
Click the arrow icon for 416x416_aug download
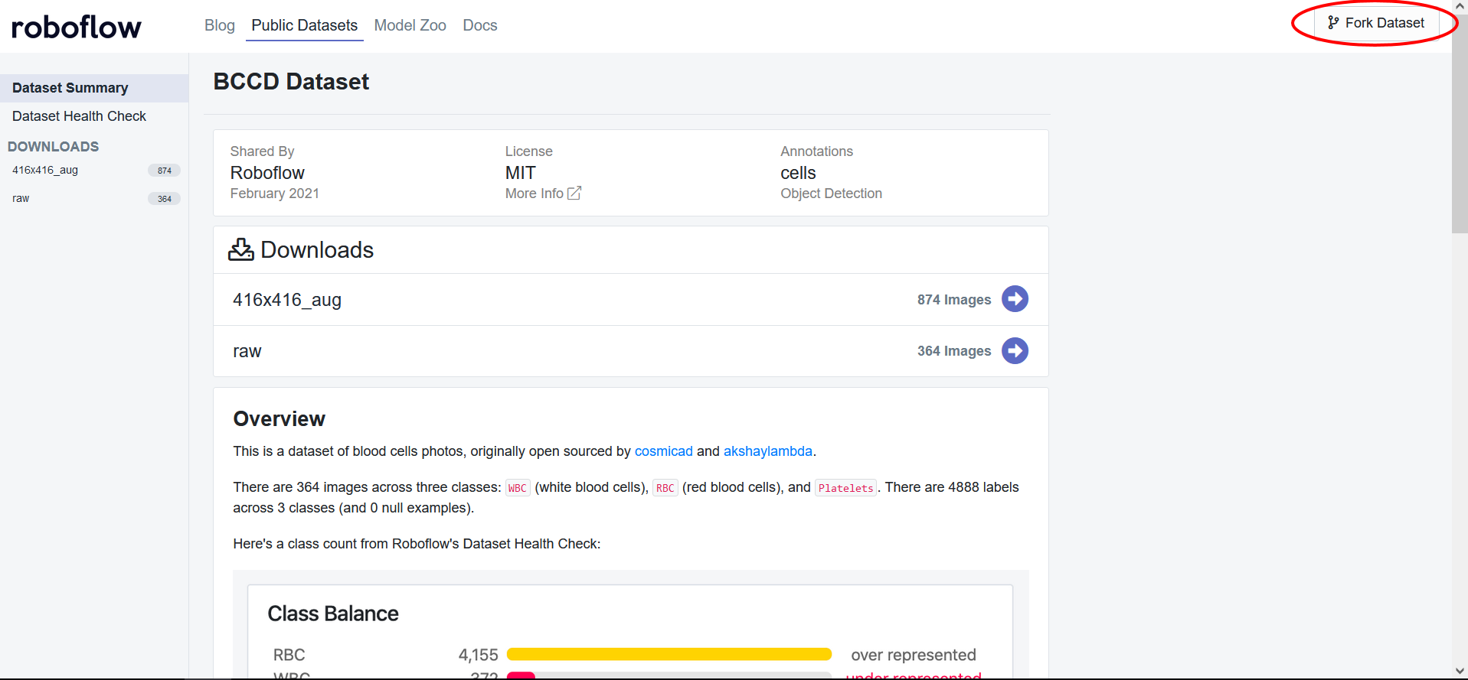click(1015, 299)
